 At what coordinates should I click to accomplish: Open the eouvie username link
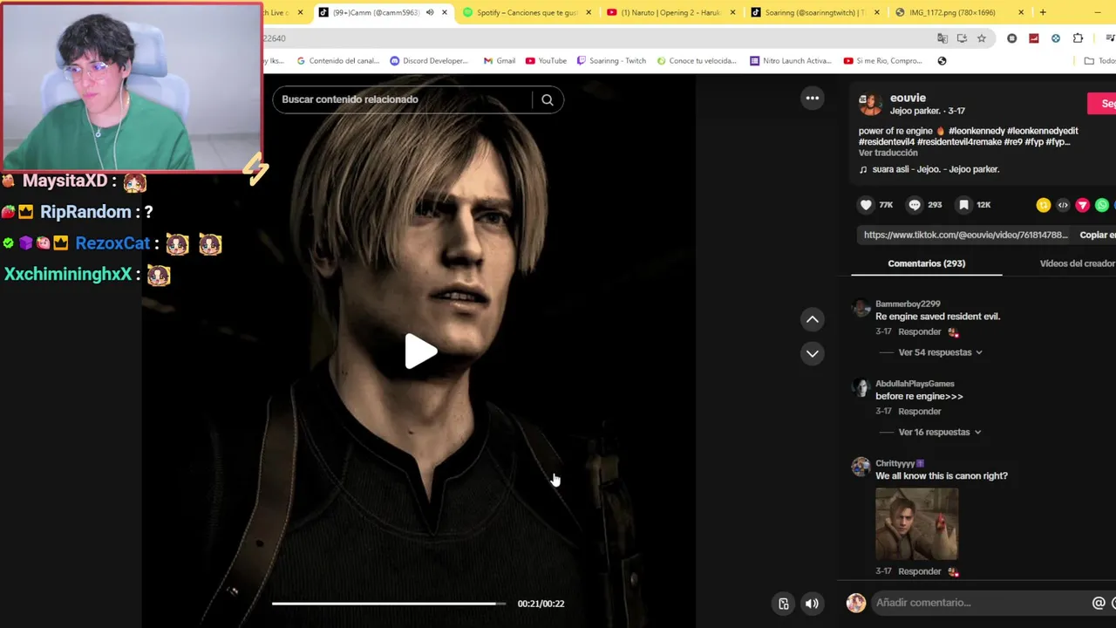pos(908,98)
